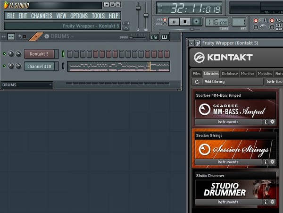283x213 pixels.
Task: Click the Channel #10 pan knob
Action: point(11,66)
